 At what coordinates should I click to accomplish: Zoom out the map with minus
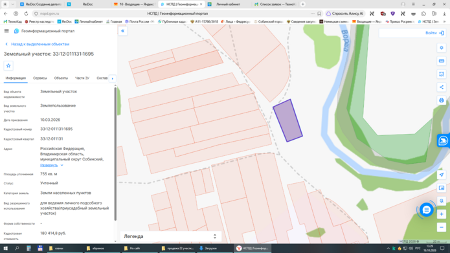pyautogui.click(x=442, y=228)
